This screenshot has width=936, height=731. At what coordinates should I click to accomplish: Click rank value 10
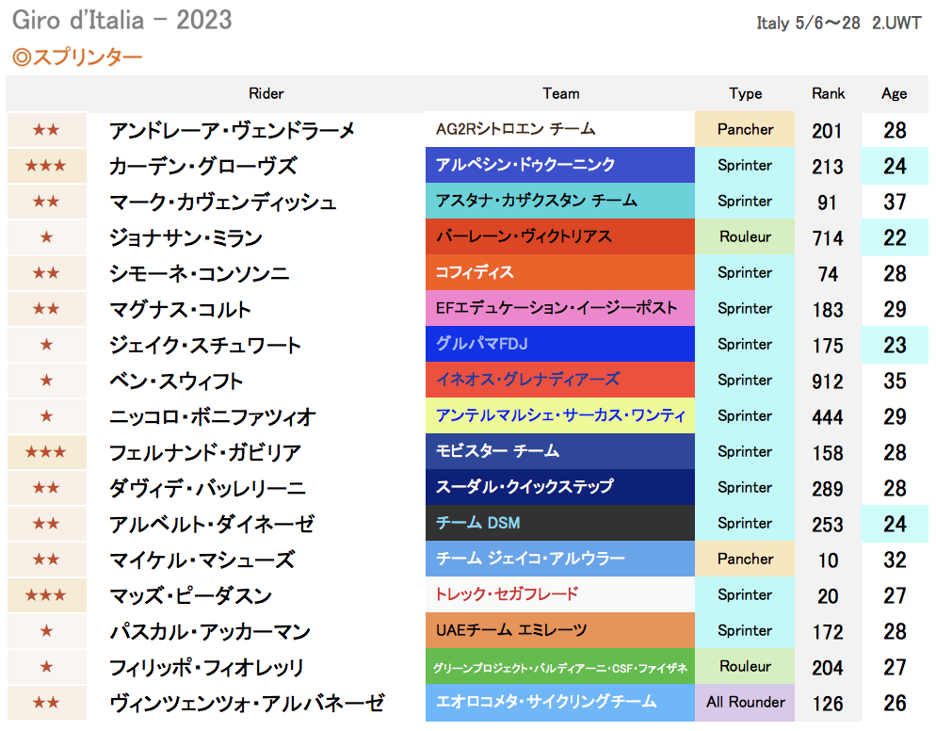[x=828, y=560]
